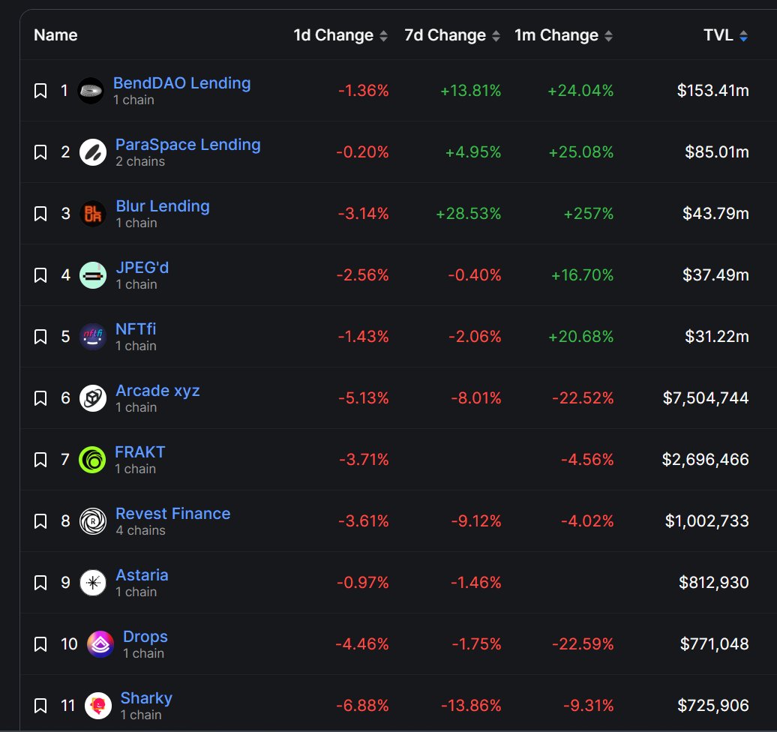Image resolution: width=777 pixels, height=732 pixels.
Task: Click Revest Finance TVL $1,002,733
Action: tap(707, 520)
